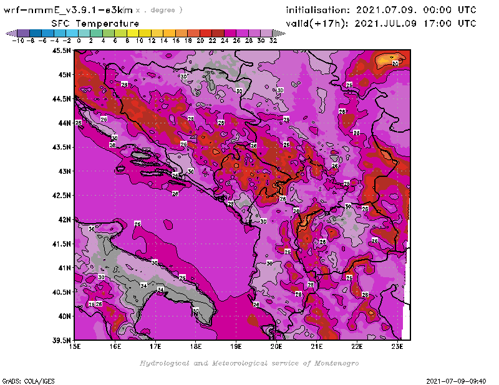Click the '21E' longitude axis label
Image resolution: width=499 pixels, height=385 pixels.
[317, 346]
